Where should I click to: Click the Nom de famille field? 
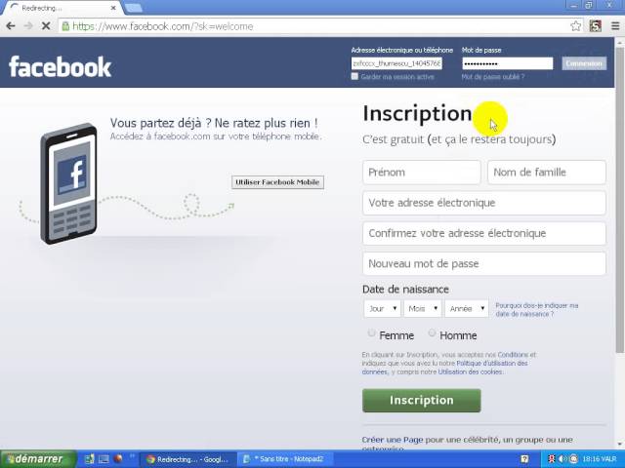click(547, 173)
